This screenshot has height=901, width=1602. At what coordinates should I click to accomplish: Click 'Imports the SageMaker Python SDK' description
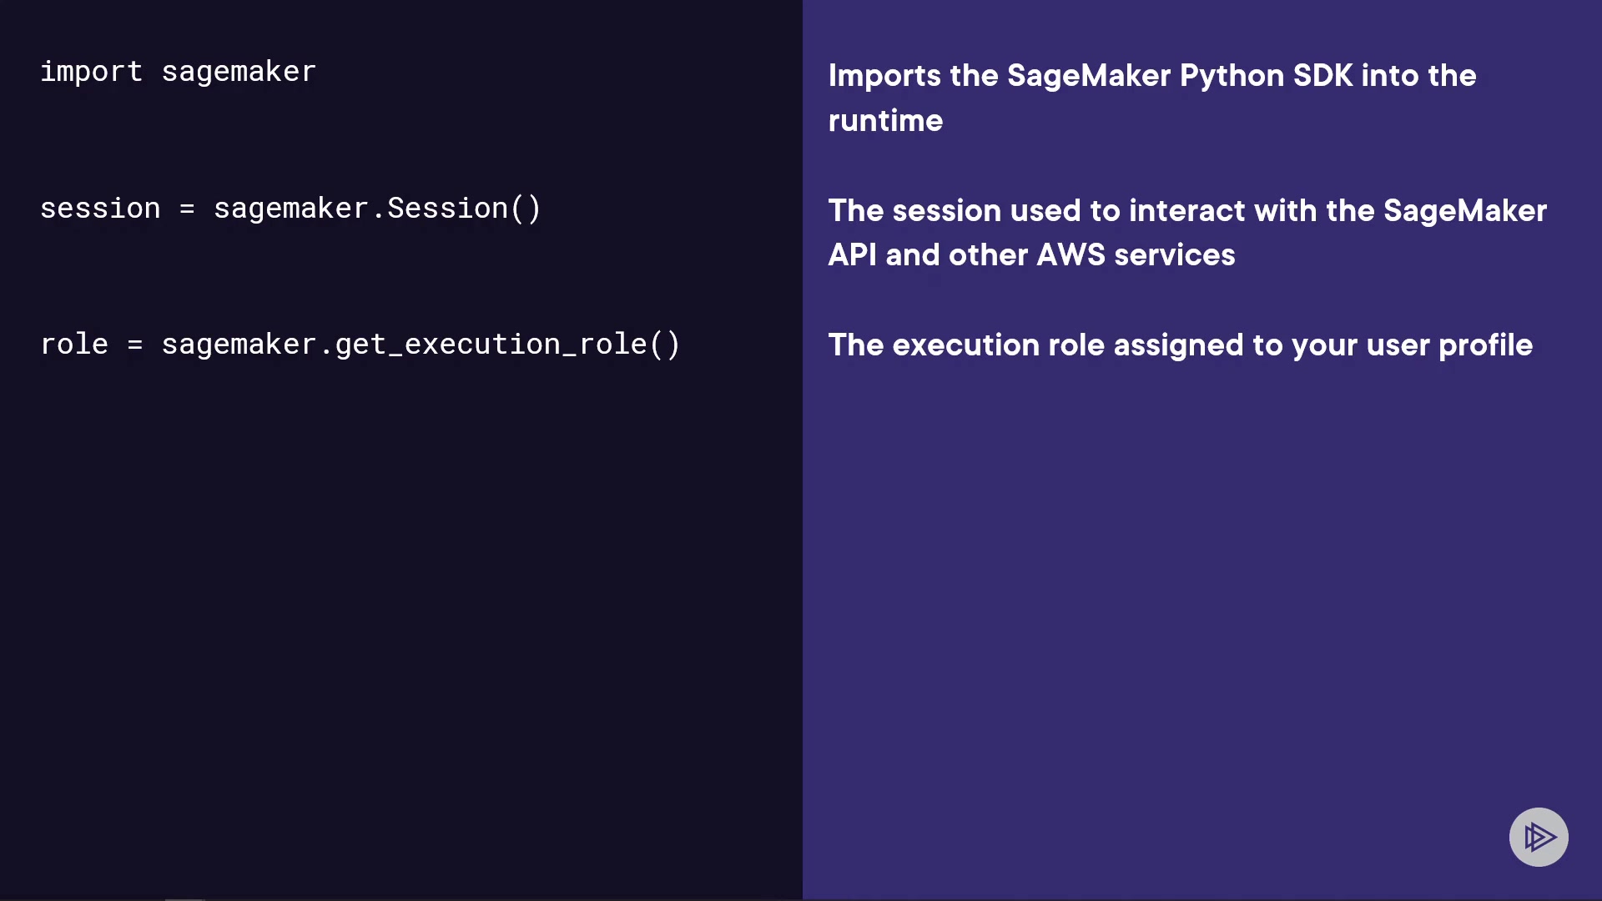(x=1151, y=76)
